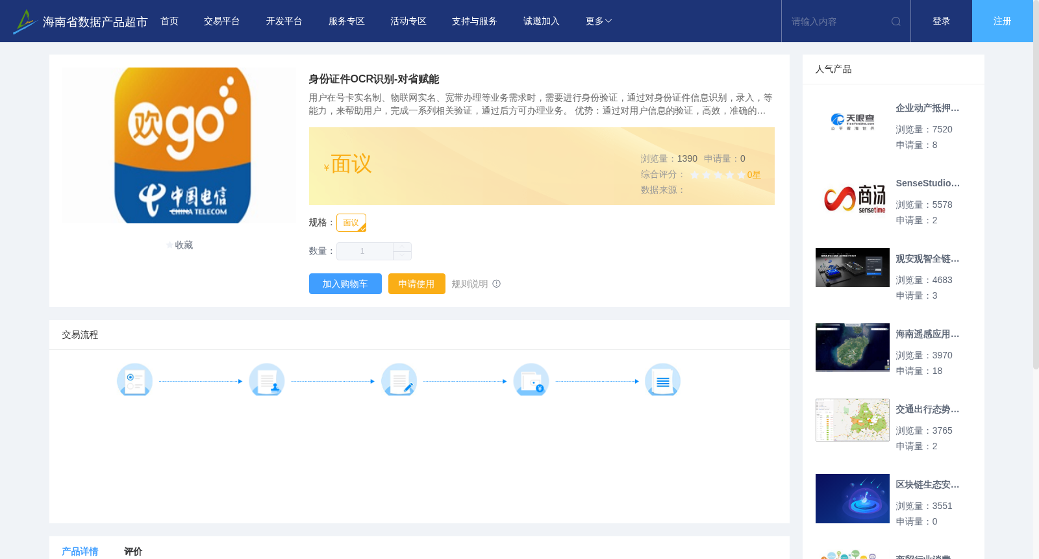Open 交易平台 menu item
The height and width of the screenshot is (559, 1039).
click(222, 21)
